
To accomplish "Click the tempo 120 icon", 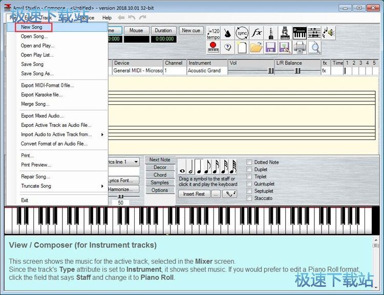I will coord(214,33).
